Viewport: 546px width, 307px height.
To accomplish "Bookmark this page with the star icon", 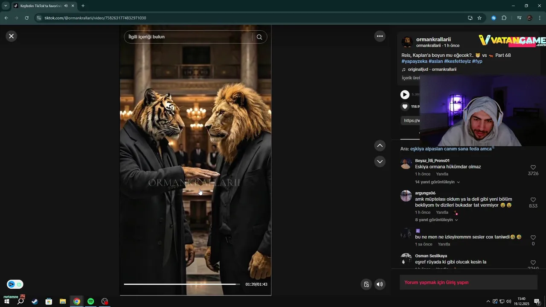I will (479, 18).
